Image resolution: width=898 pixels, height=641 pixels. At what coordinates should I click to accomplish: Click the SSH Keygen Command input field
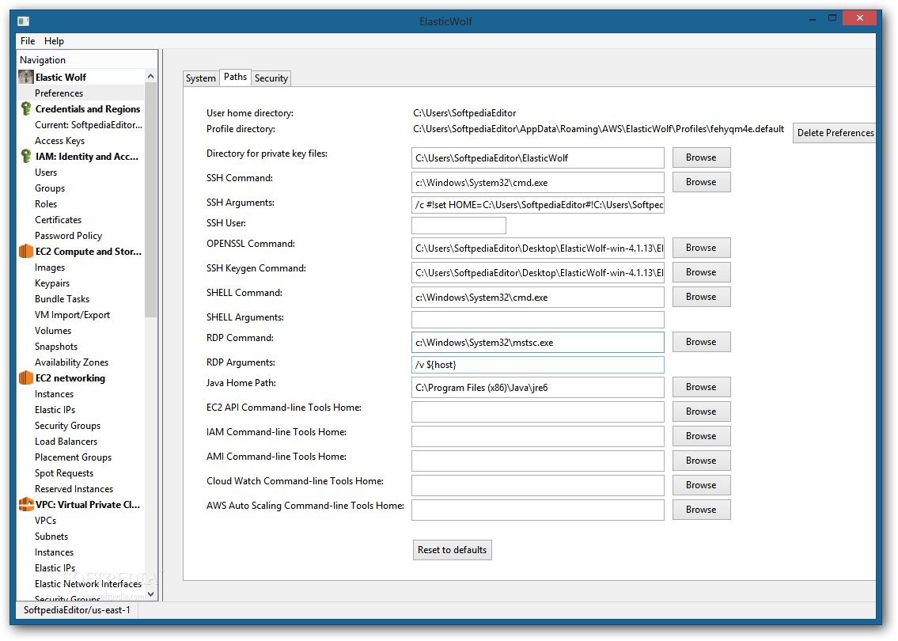pyautogui.click(x=538, y=273)
